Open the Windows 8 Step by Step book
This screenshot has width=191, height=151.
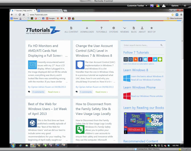click(135, 123)
